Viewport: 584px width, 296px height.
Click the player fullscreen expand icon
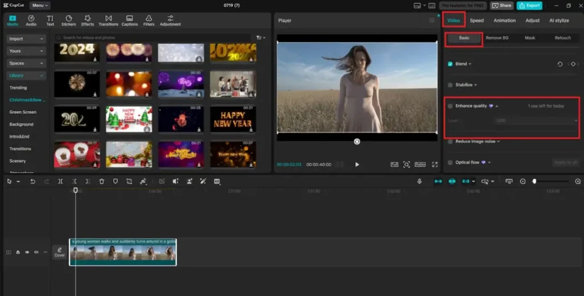pos(435,165)
